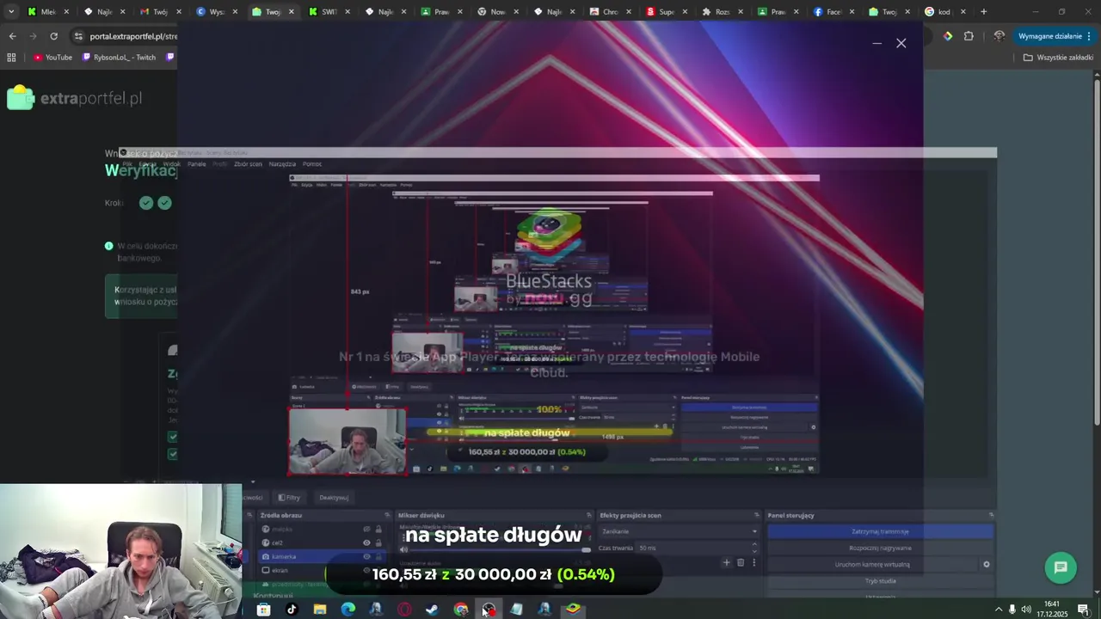Open Chrome extensions puzzle icon
This screenshot has width=1101, height=619.
tap(969, 36)
